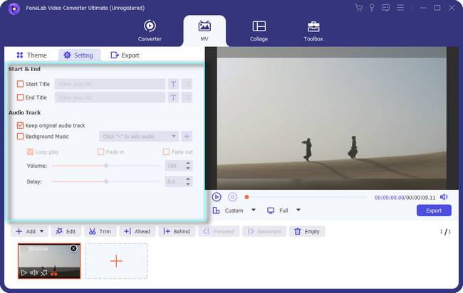Increase the Volume value stepper
The width and height of the screenshot is (463, 293).
(188, 163)
